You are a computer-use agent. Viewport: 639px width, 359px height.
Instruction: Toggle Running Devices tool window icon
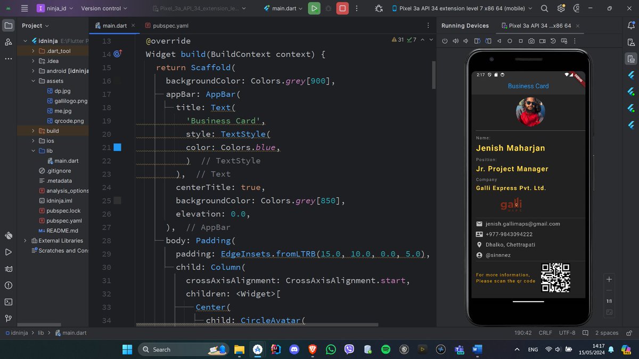pos(631,59)
